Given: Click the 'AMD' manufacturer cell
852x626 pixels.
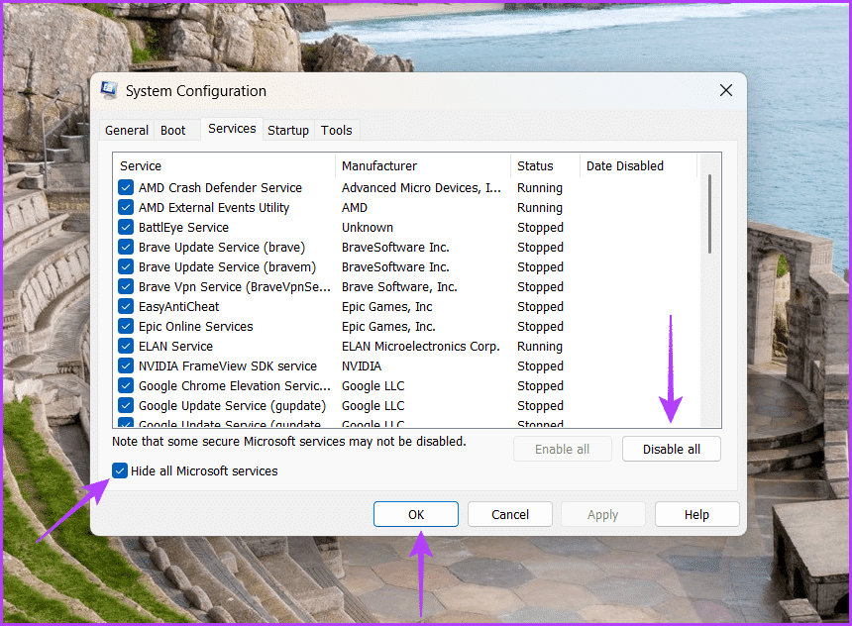Looking at the screenshot, I should coord(355,208).
